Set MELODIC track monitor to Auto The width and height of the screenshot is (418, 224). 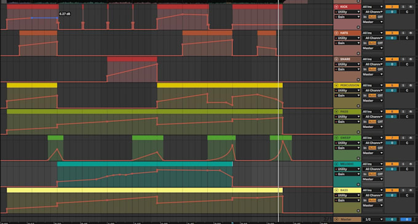(x=372, y=174)
